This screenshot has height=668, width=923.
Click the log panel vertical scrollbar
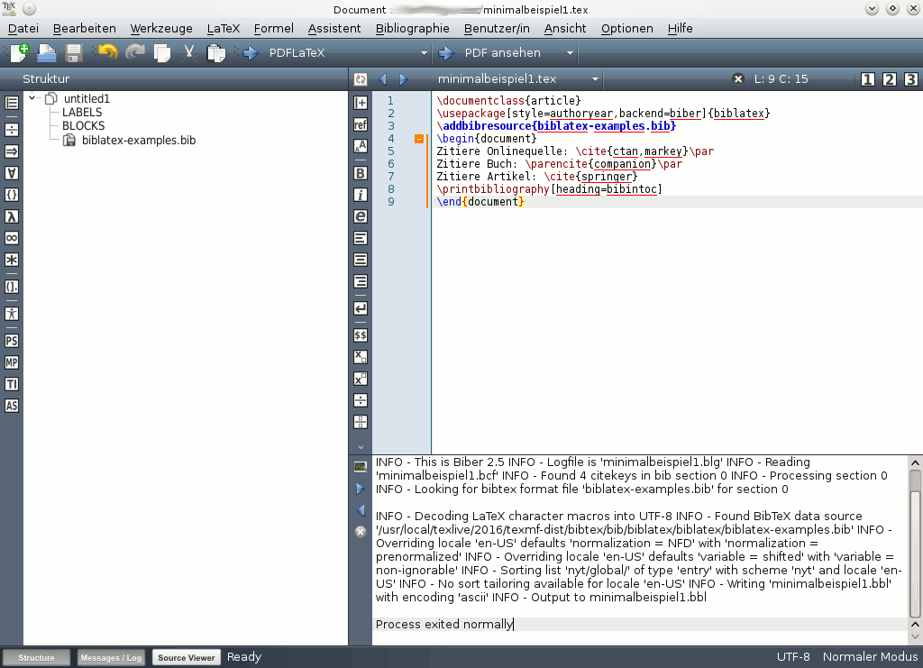coord(915,542)
